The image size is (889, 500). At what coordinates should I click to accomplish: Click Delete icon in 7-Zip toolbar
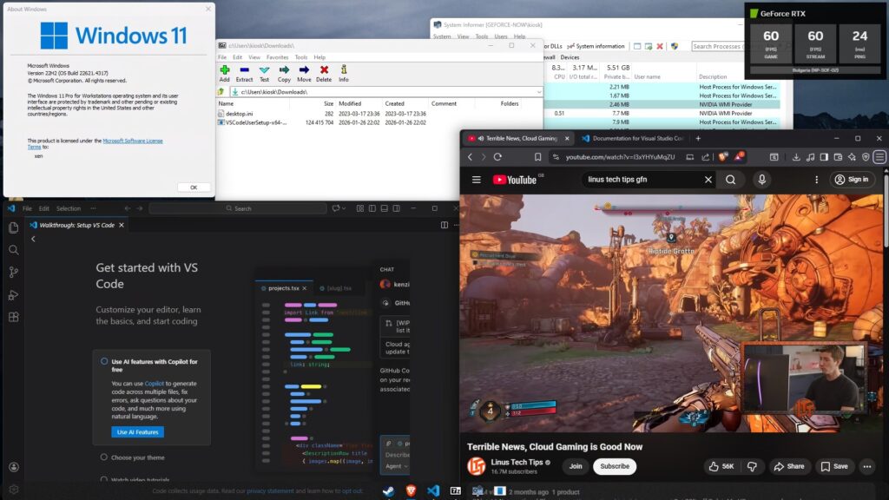point(324,69)
